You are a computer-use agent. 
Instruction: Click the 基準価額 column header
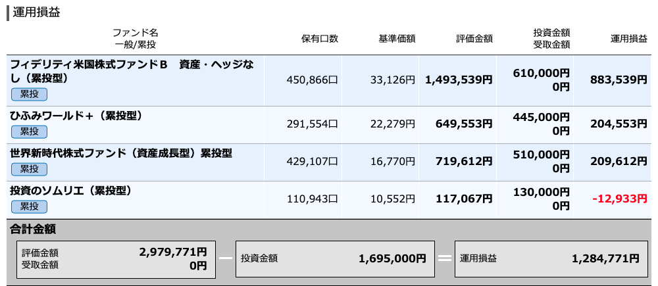click(x=397, y=39)
